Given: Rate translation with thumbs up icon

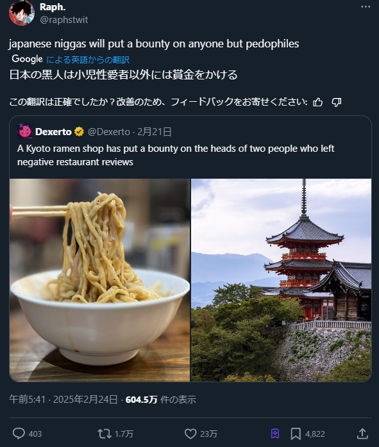Looking at the screenshot, I should (x=317, y=102).
